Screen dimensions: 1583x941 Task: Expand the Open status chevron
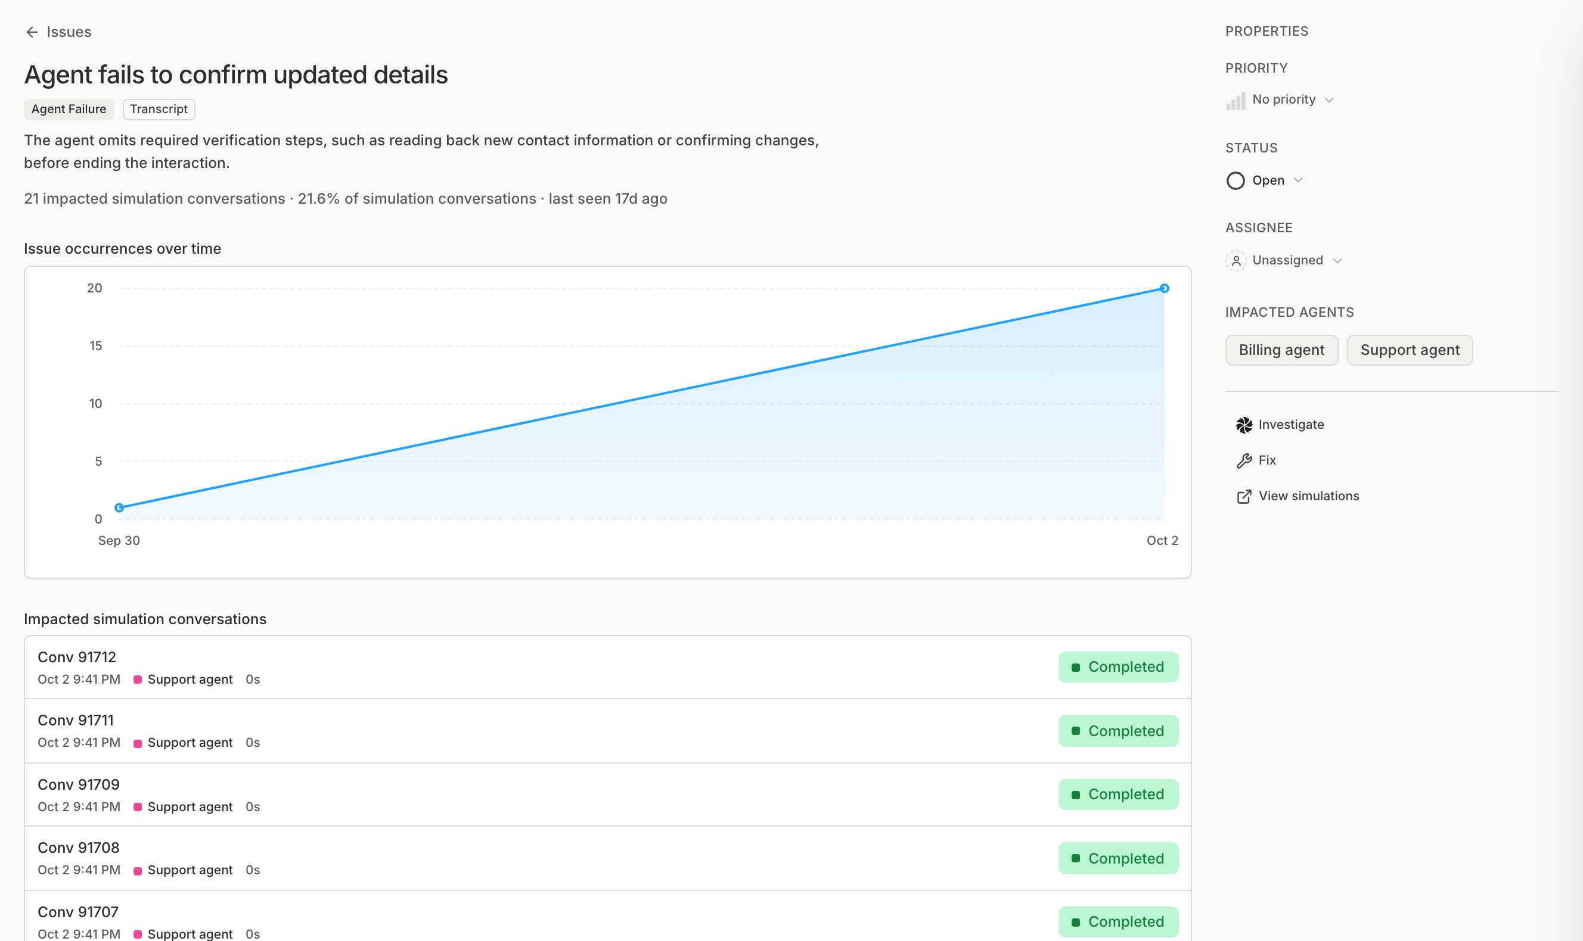[1298, 180]
